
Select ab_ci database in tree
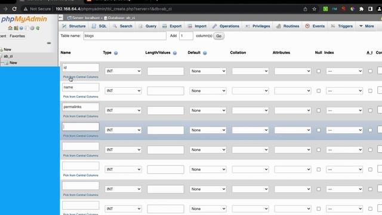pos(8,56)
